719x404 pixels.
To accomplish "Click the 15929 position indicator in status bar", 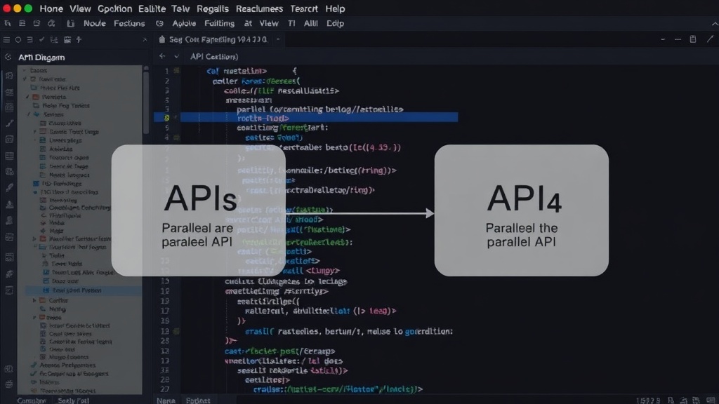I will point(648,400).
